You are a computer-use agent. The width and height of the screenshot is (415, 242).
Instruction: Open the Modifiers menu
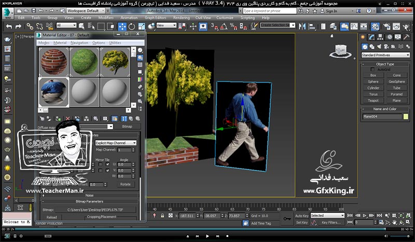(106, 18)
